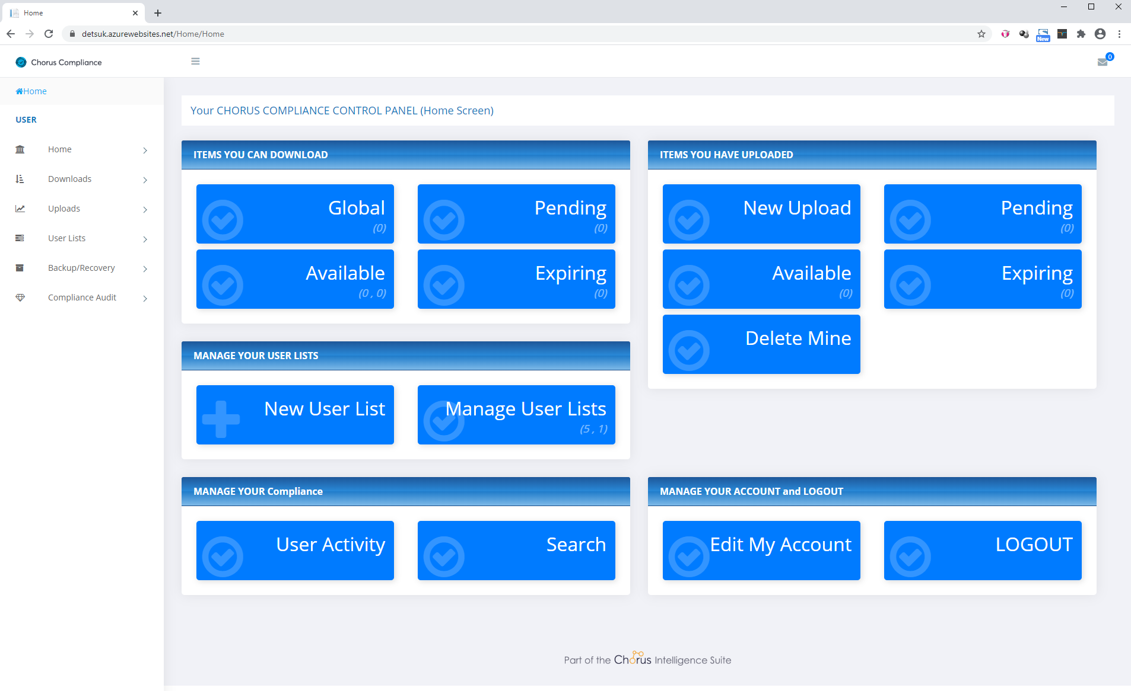Open the Home item under USER
The width and height of the screenshot is (1131, 691).
pyautogui.click(x=82, y=149)
